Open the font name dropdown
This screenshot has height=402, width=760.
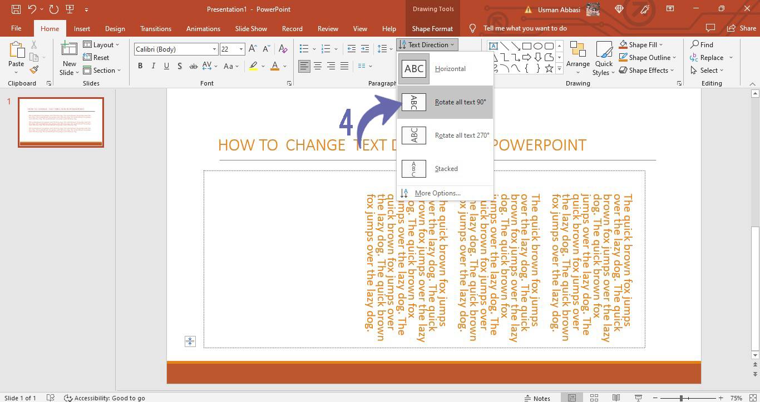click(x=214, y=49)
